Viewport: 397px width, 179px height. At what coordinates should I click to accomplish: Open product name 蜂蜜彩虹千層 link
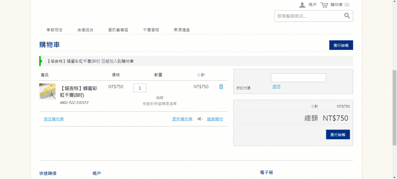click(78, 92)
